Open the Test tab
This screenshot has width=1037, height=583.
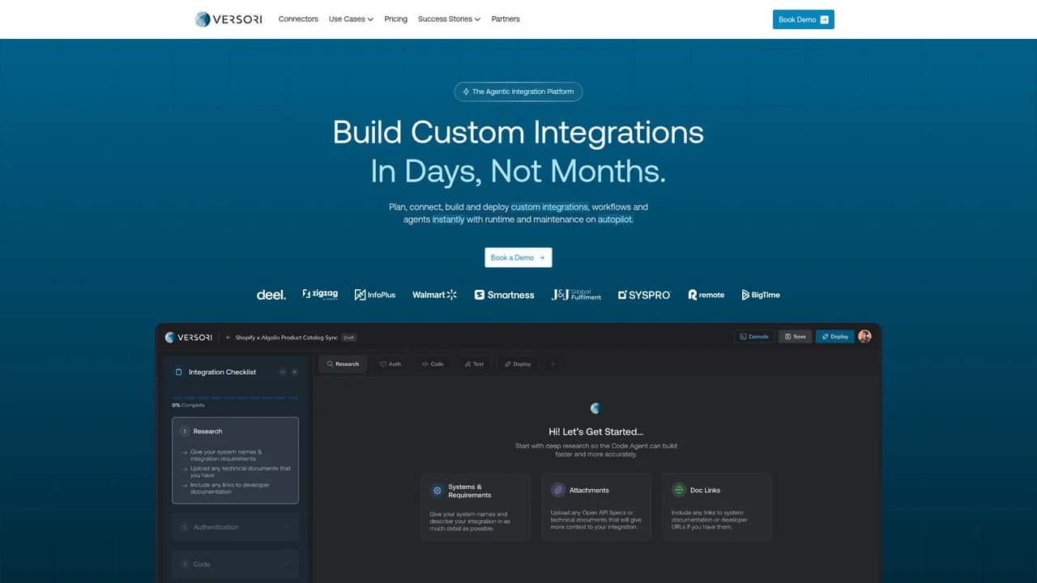474,364
